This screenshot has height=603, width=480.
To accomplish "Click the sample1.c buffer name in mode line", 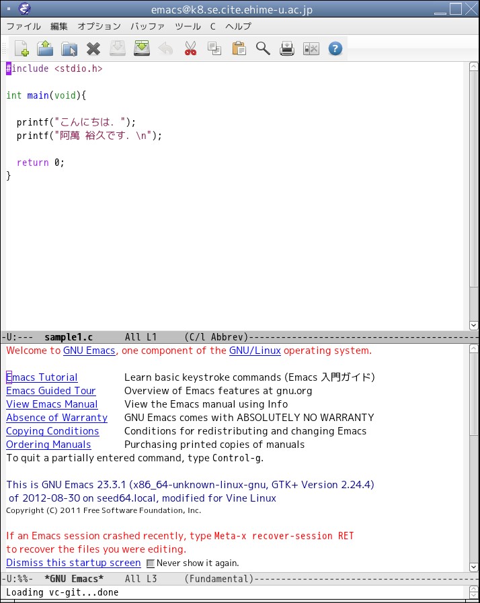I will tap(69, 337).
